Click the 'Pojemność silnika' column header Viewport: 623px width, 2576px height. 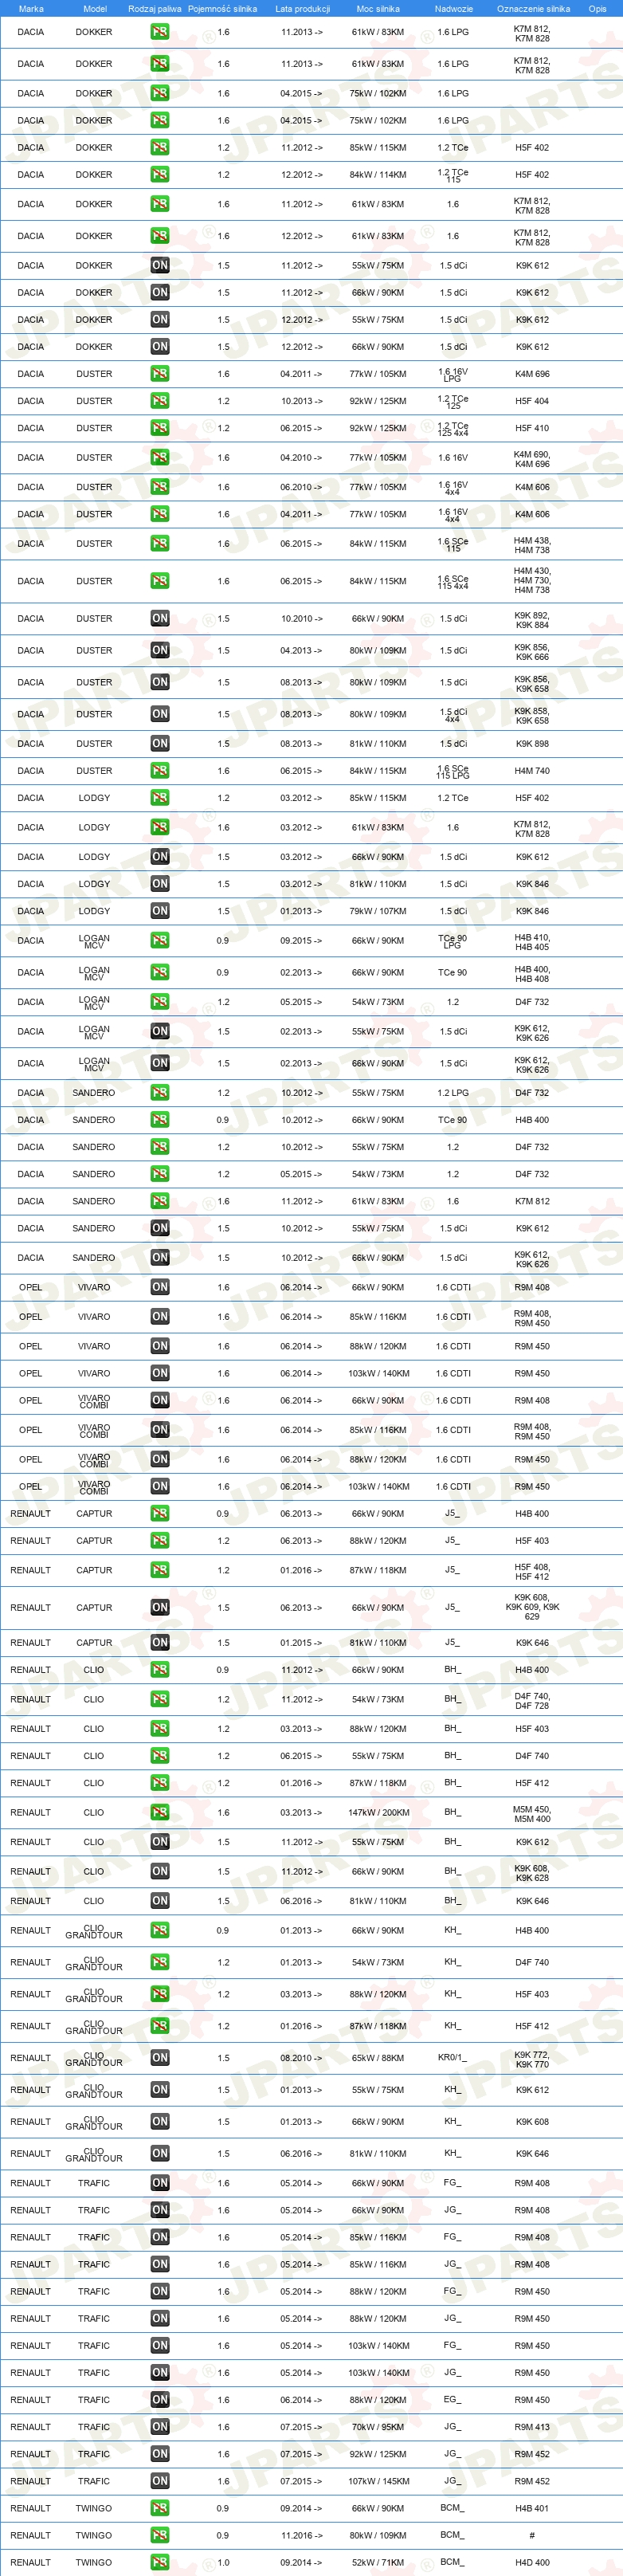(x=222, y=9)
